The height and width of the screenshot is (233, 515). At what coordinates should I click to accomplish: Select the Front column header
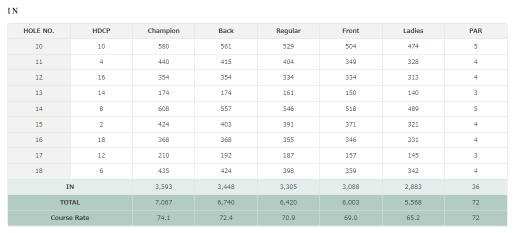(x=351, y=31)
